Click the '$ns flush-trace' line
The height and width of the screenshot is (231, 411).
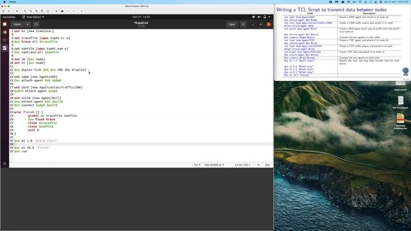(x=41, y=119)
